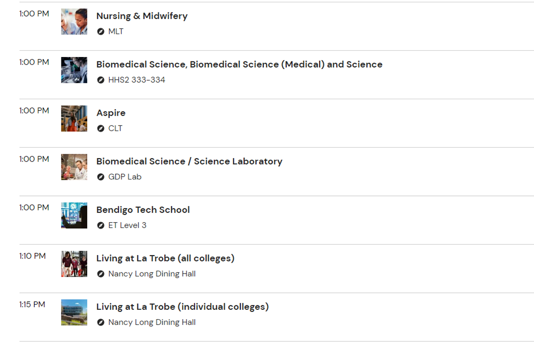Click location icon under Living at La Trobe (all colleges)
This screenshot has height=345, width=534.
[101, 274]
